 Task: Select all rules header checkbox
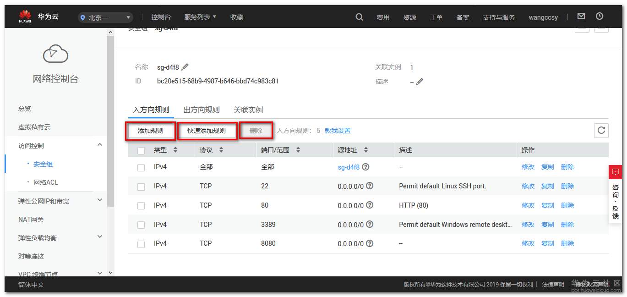coord(141,150)
